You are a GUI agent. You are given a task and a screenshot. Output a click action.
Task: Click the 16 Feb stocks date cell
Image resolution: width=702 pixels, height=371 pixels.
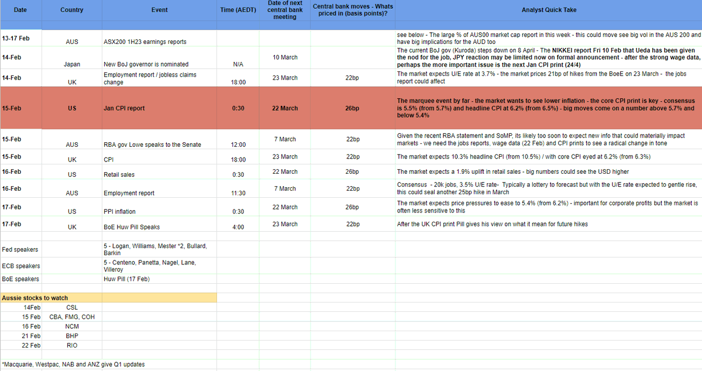pos(20,326)
